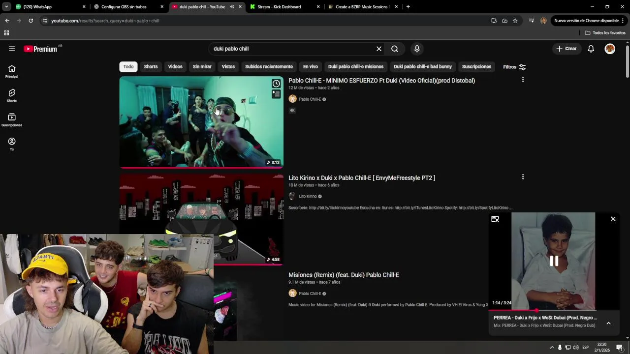
Task: Select Subidos recientemente filter chip
Action: click(x=269, y=67)
